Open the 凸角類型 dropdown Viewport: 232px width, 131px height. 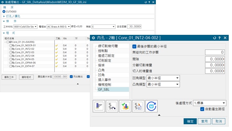point(163,85)
